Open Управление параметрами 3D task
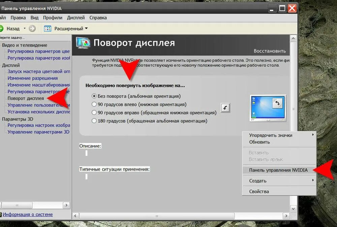 (38, 132)
